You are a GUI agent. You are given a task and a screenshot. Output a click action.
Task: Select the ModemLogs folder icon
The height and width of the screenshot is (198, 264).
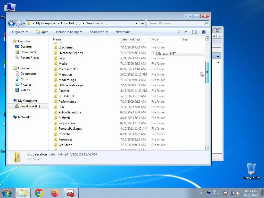pyautogui.click(x=55, y=80)
